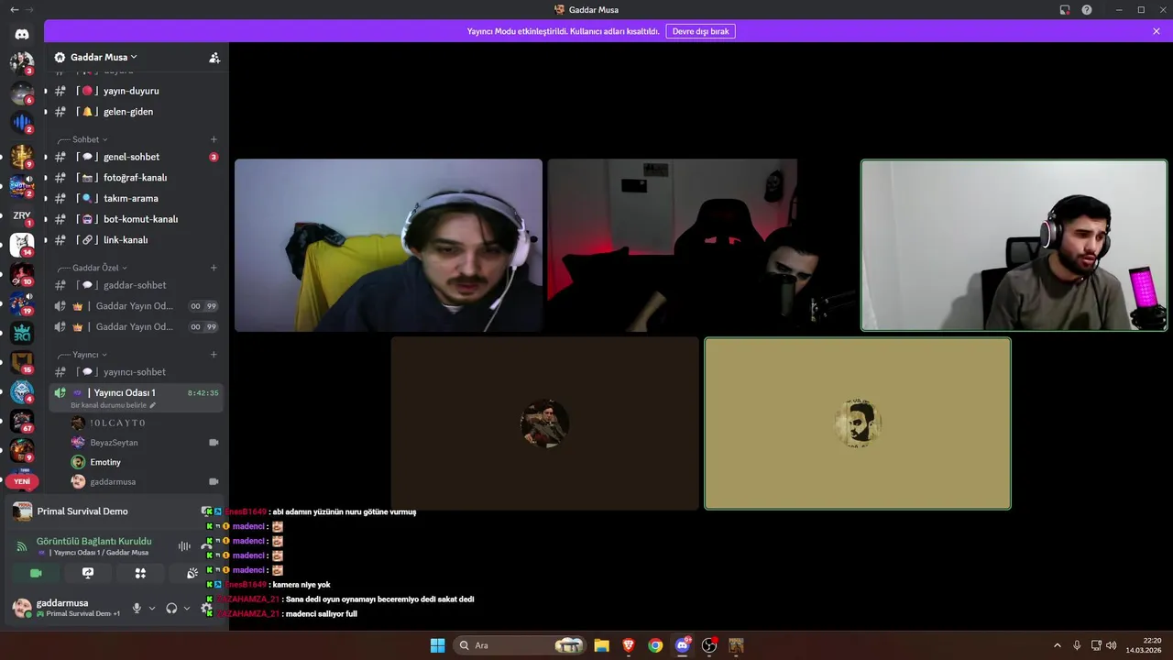Viewport: 1173px width, 660px height.
Task: Collapse the Yayıncı category
Action: tap(90, 355)
